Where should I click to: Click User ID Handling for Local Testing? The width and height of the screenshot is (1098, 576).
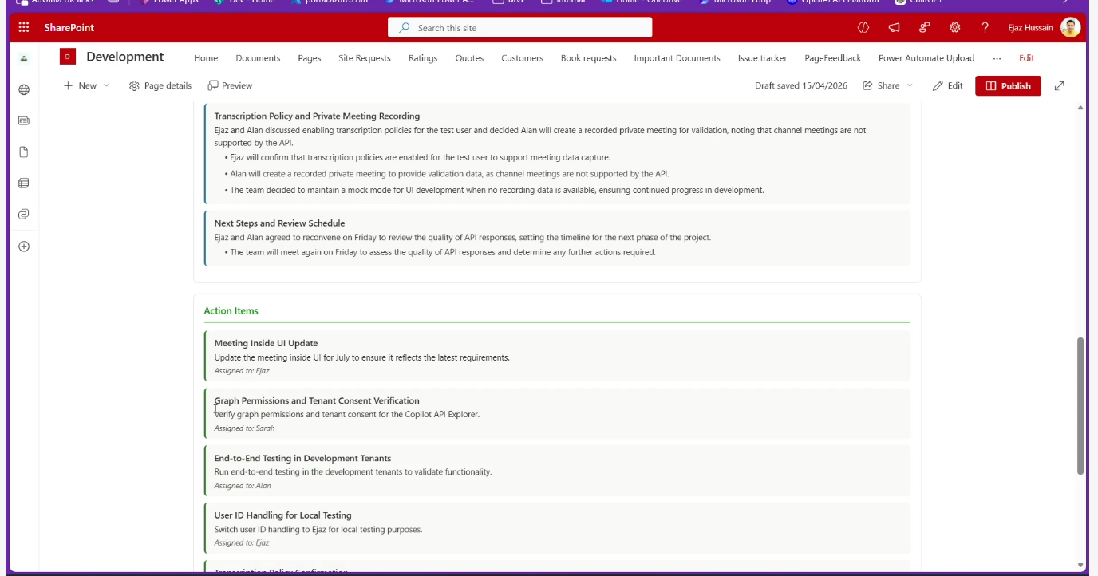click(282, 515)
